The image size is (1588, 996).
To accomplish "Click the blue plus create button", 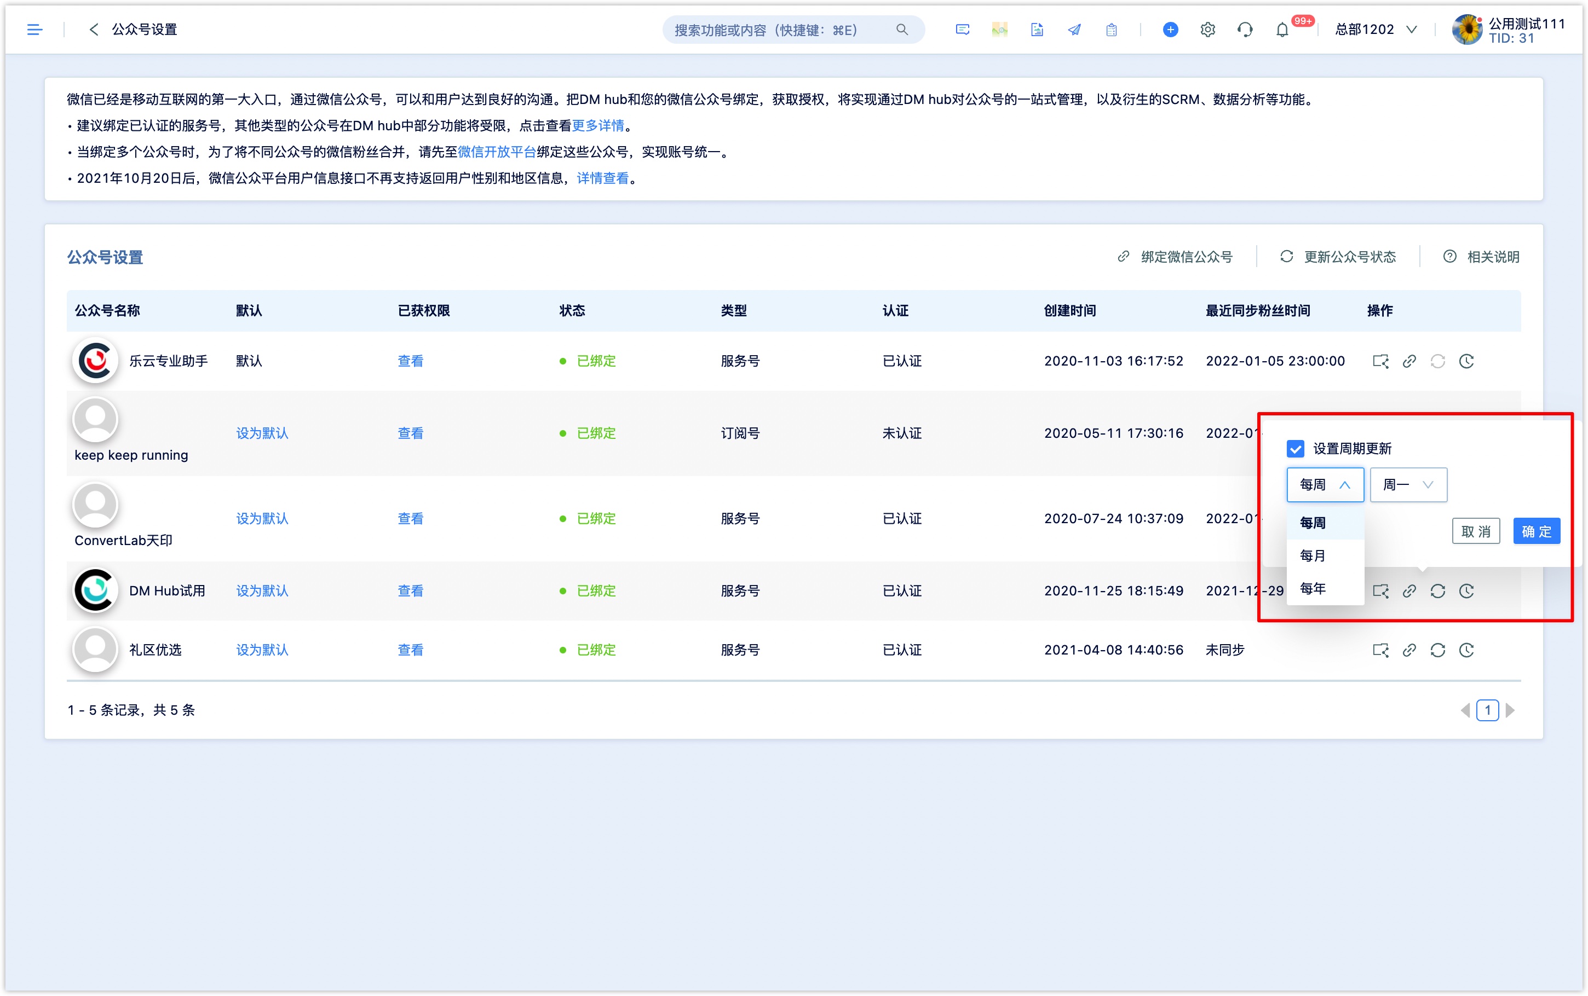I will pyautogui.click(x=1170, y=30).
